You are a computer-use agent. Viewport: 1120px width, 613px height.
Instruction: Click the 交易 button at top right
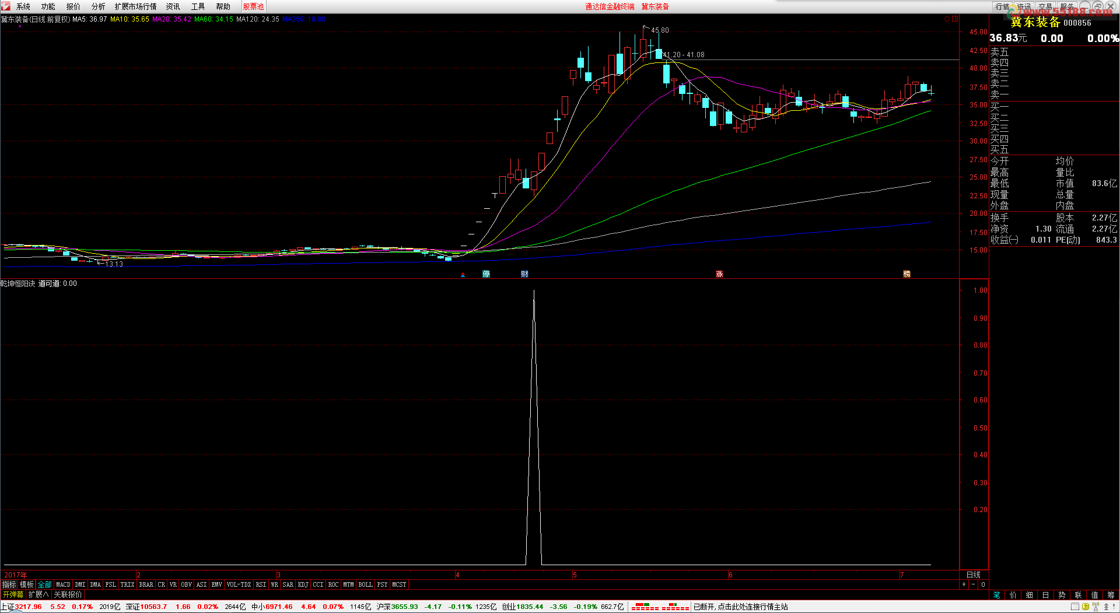1045,6
